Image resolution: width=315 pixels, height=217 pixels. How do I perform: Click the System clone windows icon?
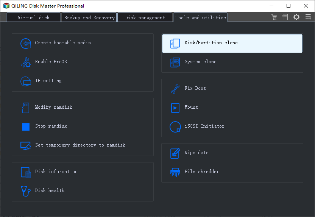(175, 62)
